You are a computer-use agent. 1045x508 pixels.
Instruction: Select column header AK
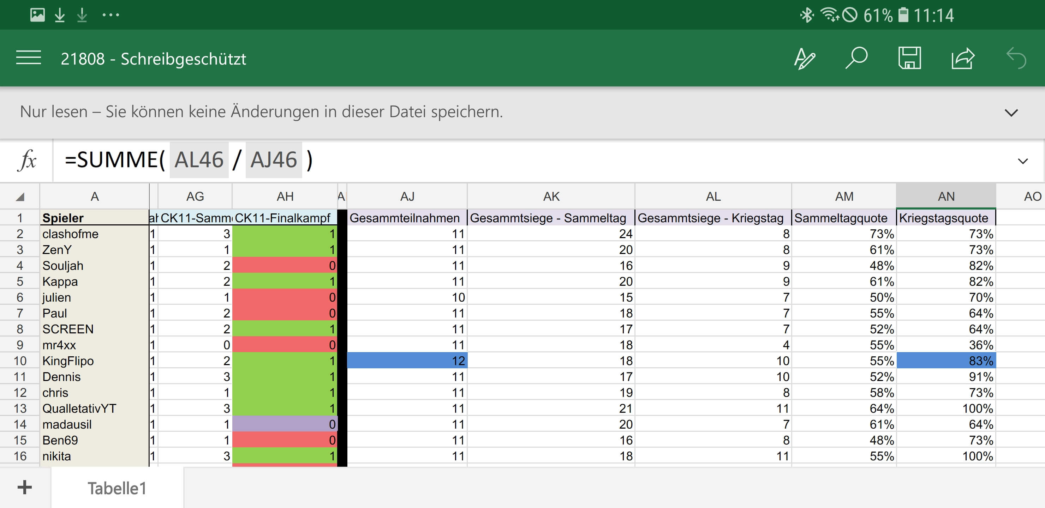click(x=551, y=196)
